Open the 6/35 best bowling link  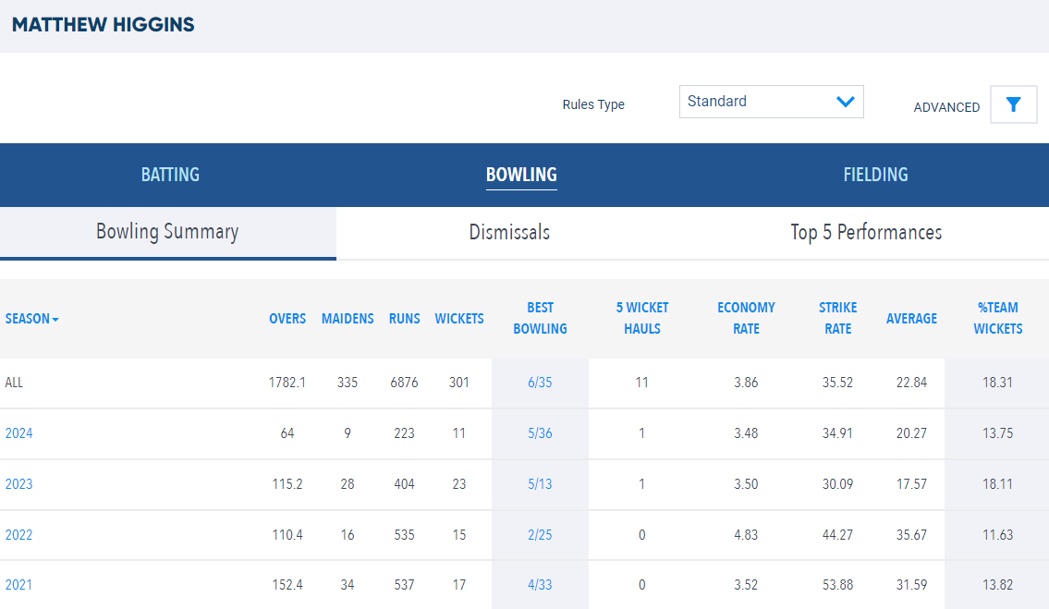tap(540, 383)
